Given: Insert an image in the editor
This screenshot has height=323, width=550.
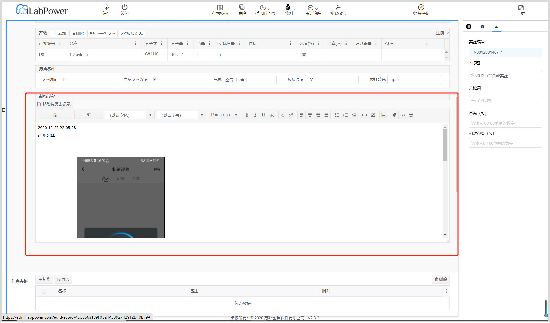Looking at the screenshot, I should (x=373, y=115).
